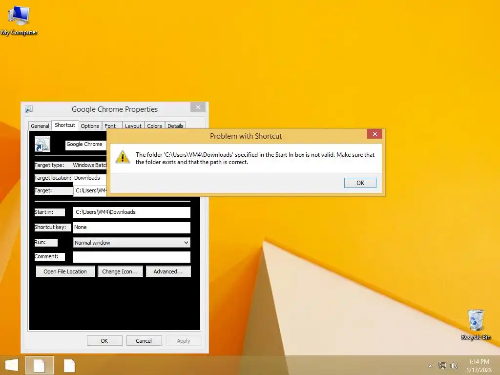Expand the Run dropdown showing Normal window
The image size is (500, 375).
[132, 243]
